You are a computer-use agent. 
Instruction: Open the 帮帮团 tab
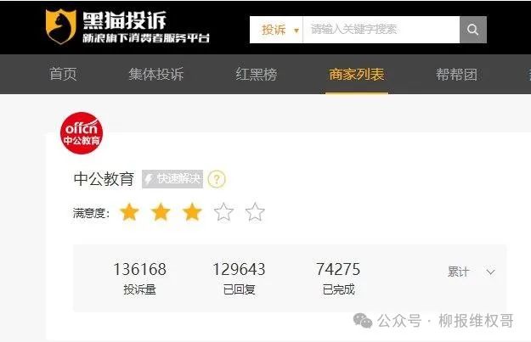pos(456,74)
